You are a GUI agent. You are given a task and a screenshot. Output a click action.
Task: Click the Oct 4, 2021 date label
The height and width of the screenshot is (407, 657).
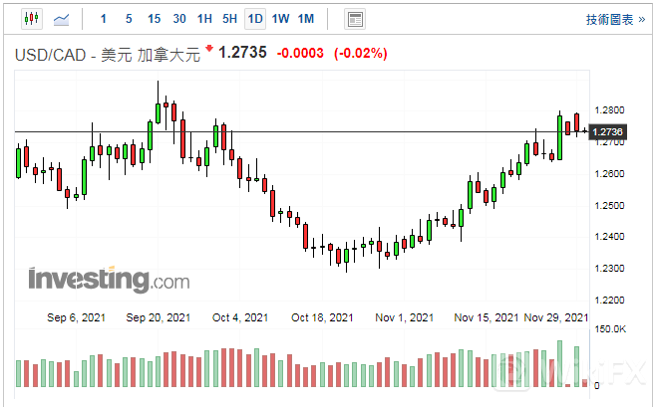[240, 317]
